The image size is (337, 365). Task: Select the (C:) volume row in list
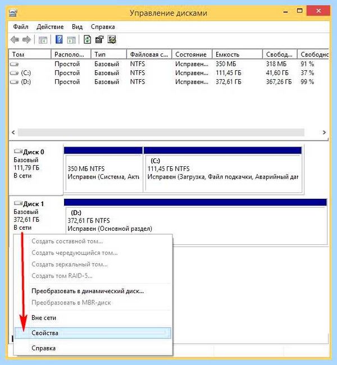(x=169, y=73)
